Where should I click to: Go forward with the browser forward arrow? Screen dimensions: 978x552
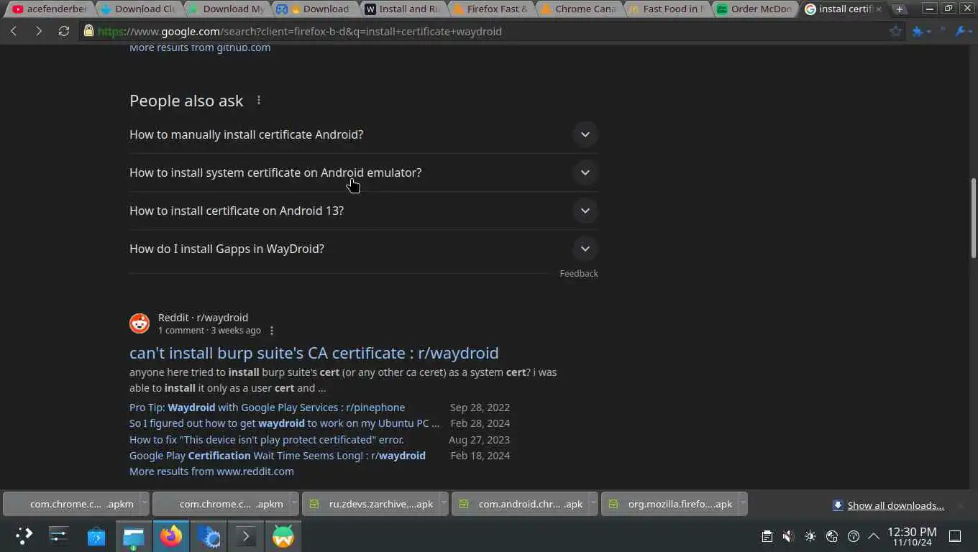(x=39, y=31)
